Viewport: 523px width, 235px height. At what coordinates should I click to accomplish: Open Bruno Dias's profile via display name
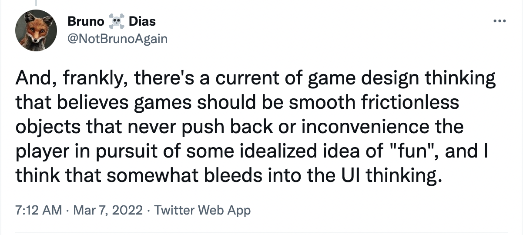click(x=111, y=21)
